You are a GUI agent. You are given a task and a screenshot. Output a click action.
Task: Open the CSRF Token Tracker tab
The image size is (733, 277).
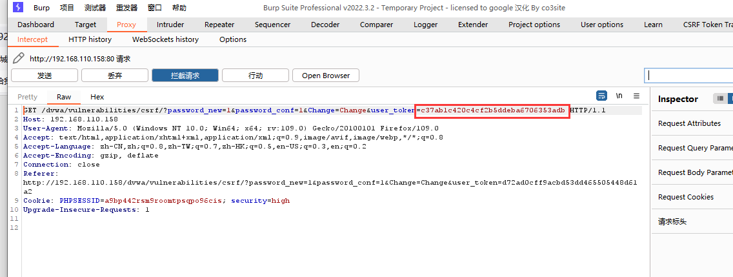coord(708,25)
